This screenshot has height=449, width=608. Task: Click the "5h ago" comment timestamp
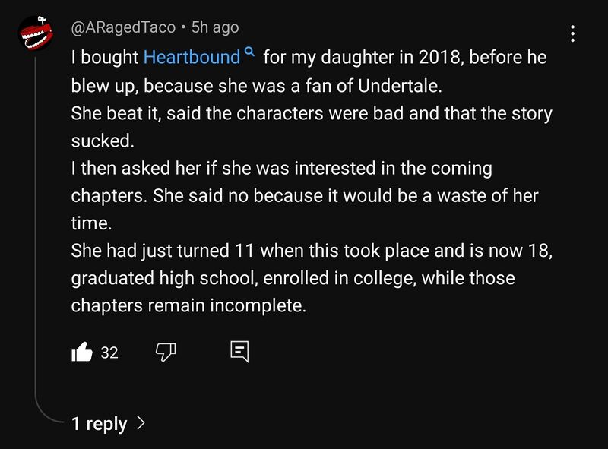tap(215, 27)
